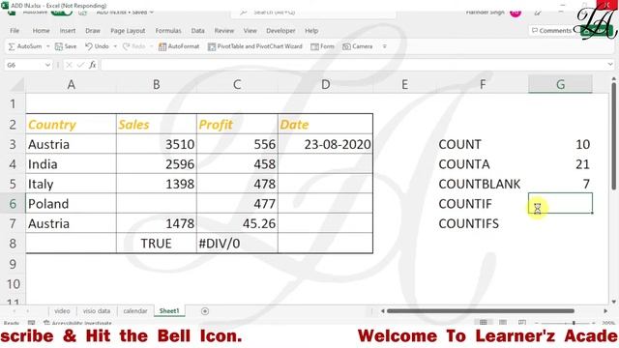This screenshot has height=348, width=619.
Task: Open the File menu
Action: click(x=15, y=30)
